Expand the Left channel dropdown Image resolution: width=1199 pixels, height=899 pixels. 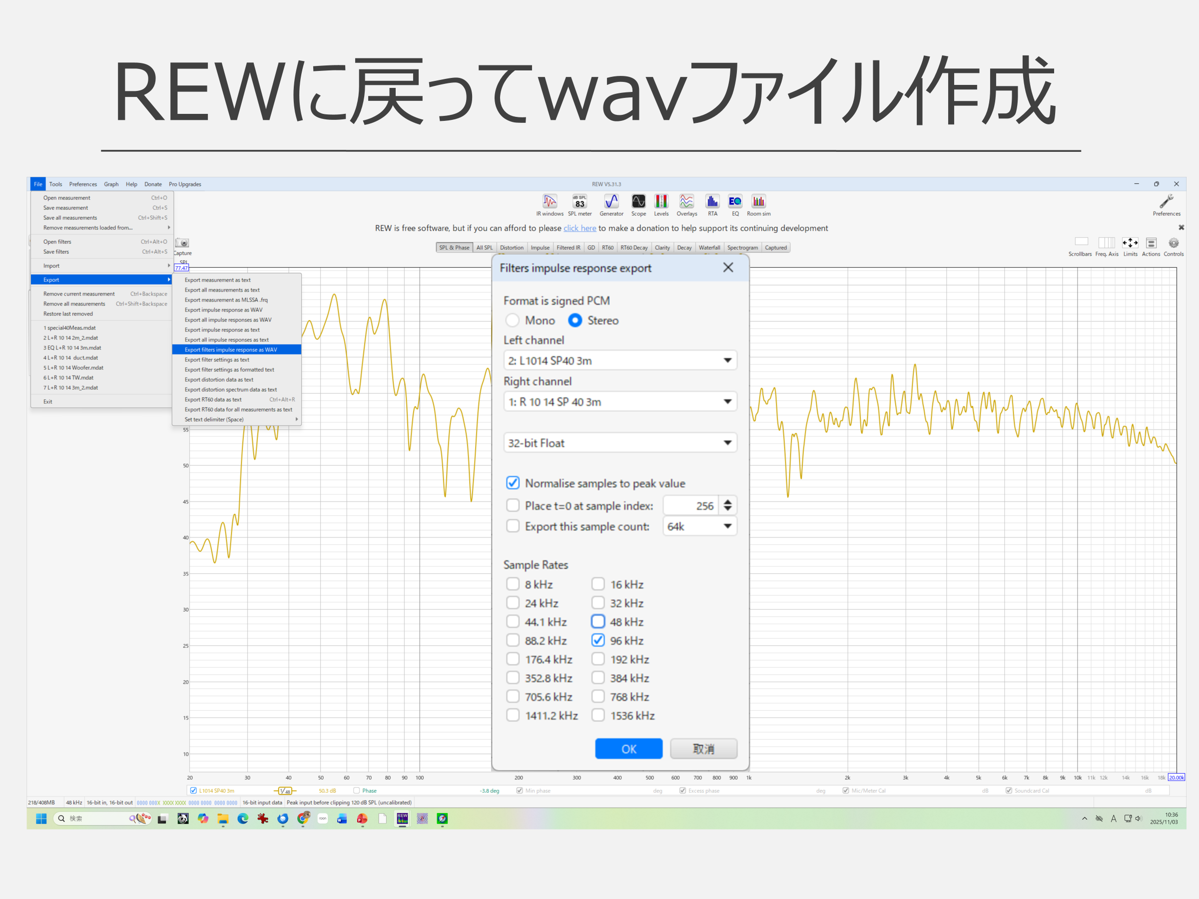[727, 361]
